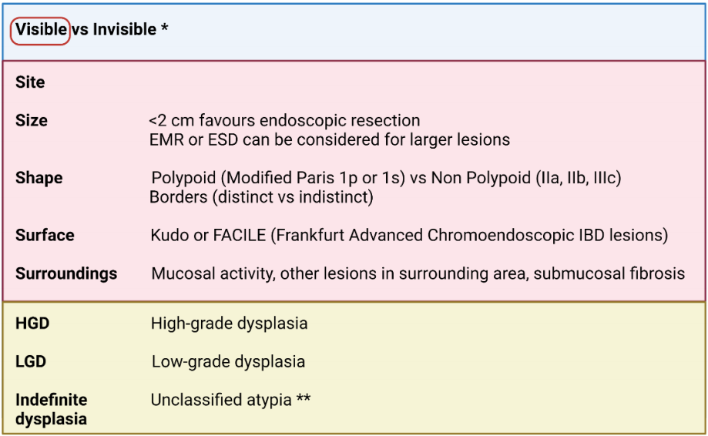Image resolution: width=708 pixels, height=436 pixels.
Task: Select the Unclassified atypia text
Action: [x=221, y=401]
